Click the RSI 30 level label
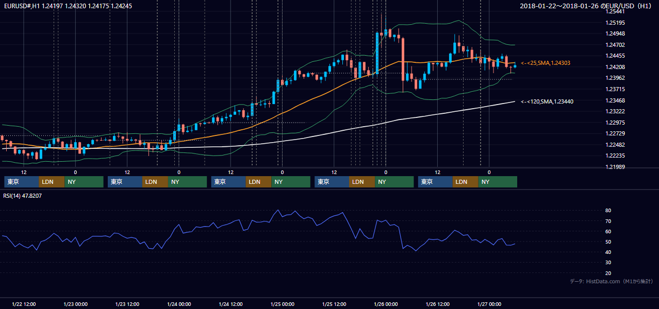 608,263
